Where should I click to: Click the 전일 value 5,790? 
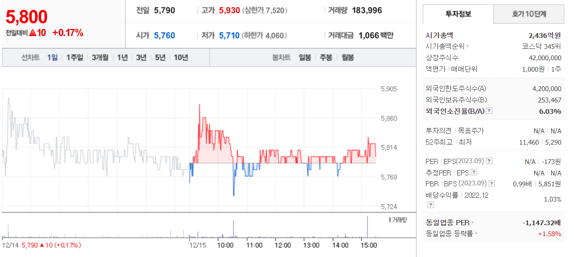pyautogui.click(x=165, y=10)
